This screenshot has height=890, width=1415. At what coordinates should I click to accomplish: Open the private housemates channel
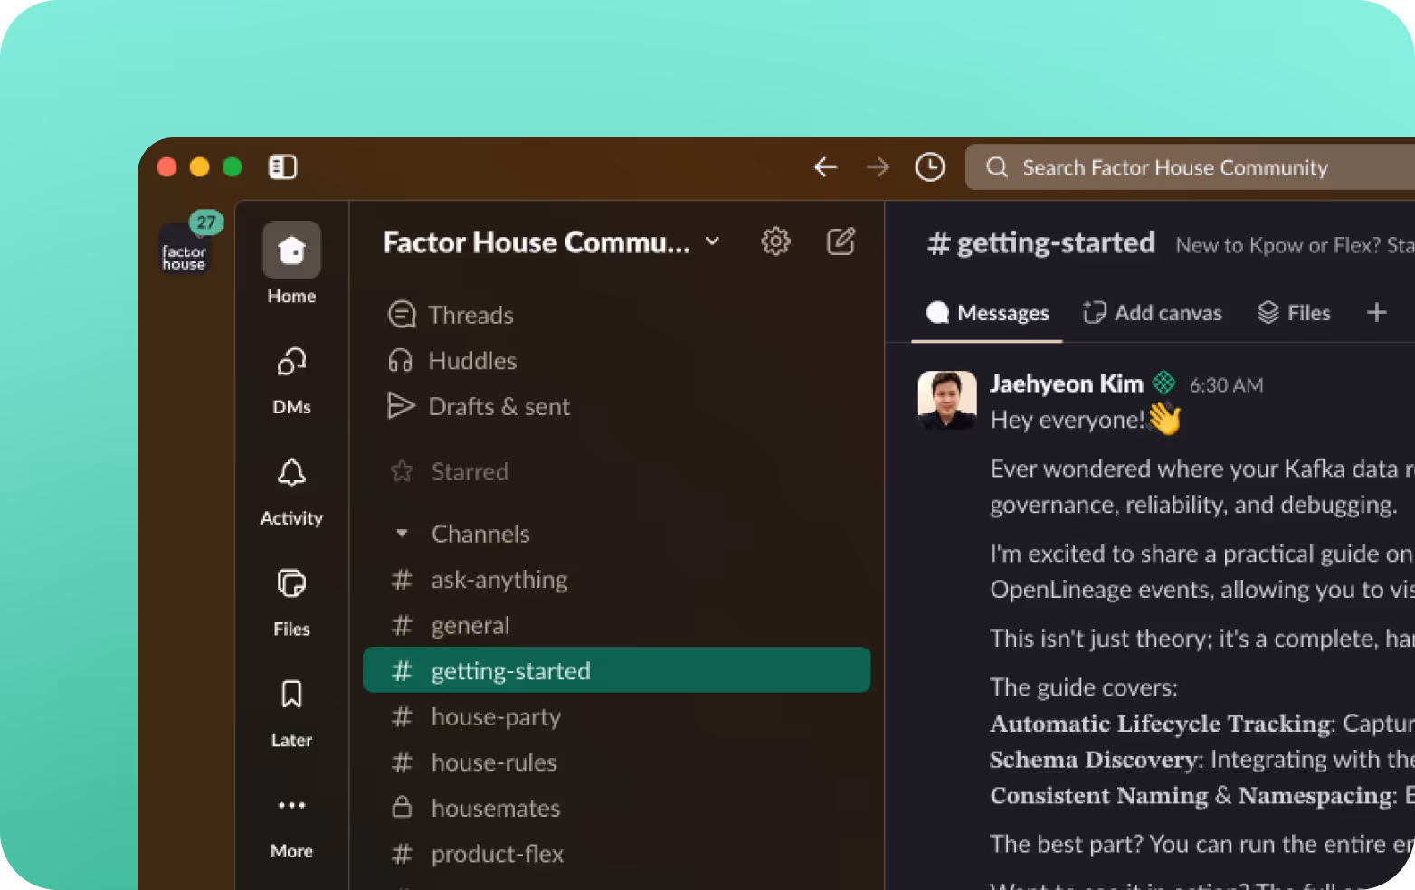click(x=616, y=808)
